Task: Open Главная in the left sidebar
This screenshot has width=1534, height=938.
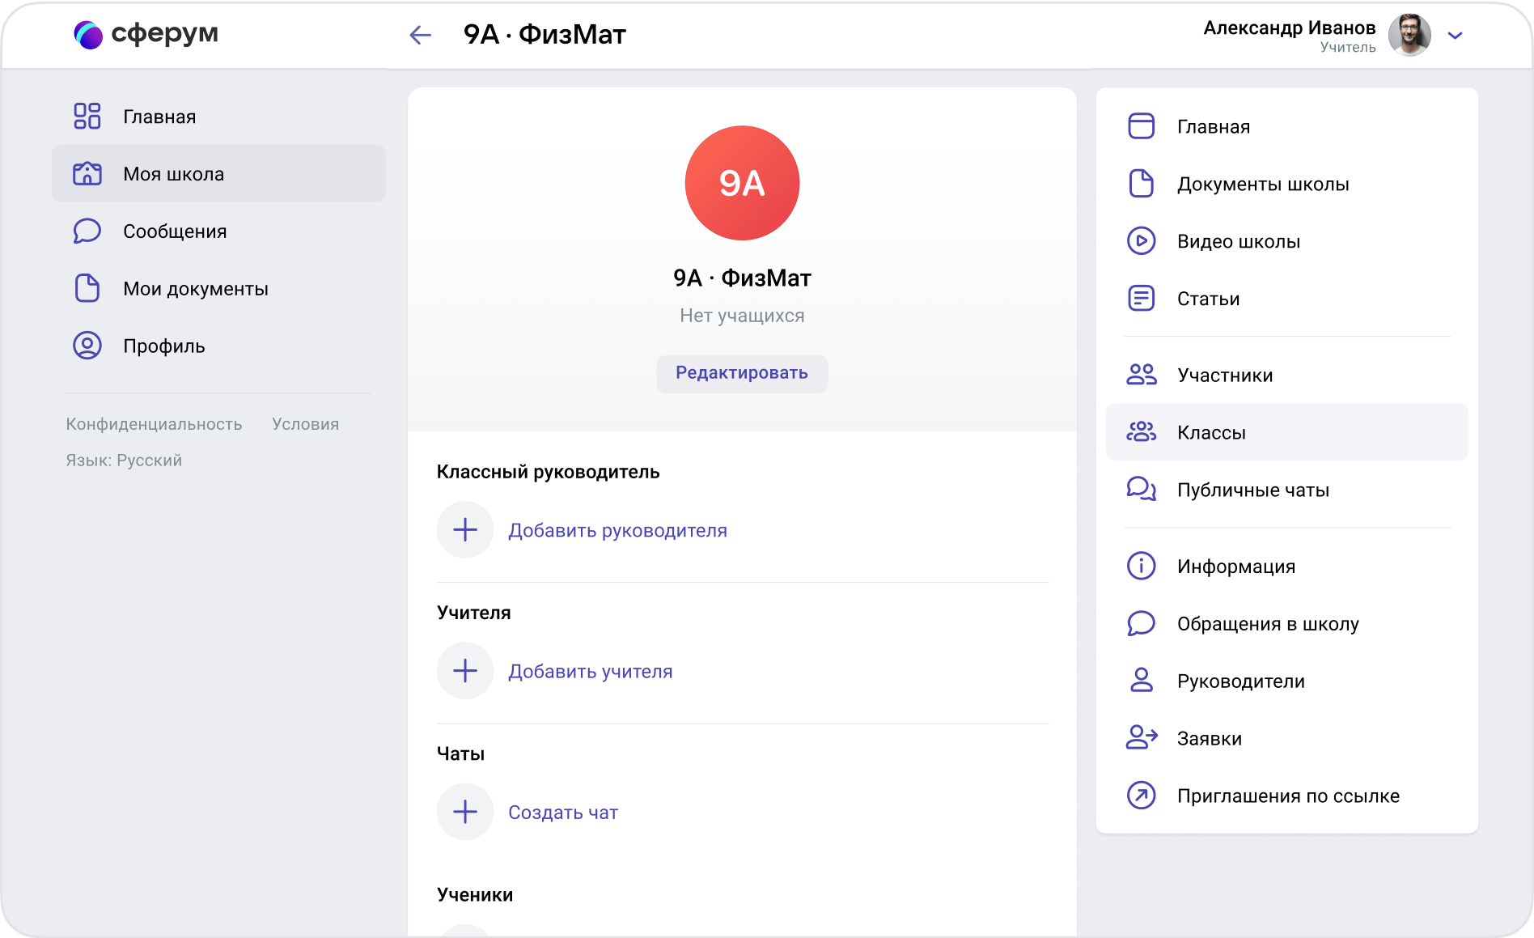Action: pyautogui.click(x=218, y=117)
